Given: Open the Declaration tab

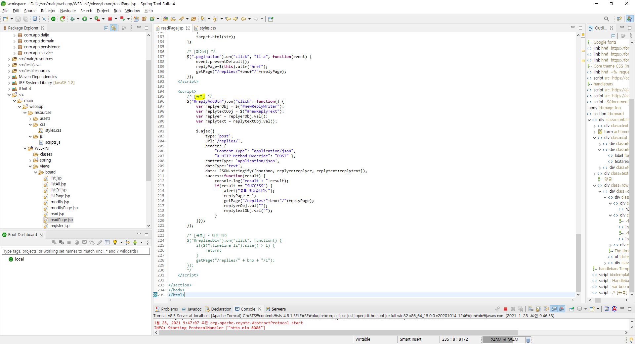Looking at the screenshot, I should [218, 309].
